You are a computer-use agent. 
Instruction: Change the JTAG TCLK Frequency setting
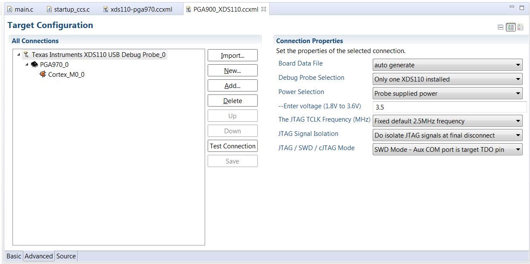(518, 121)
